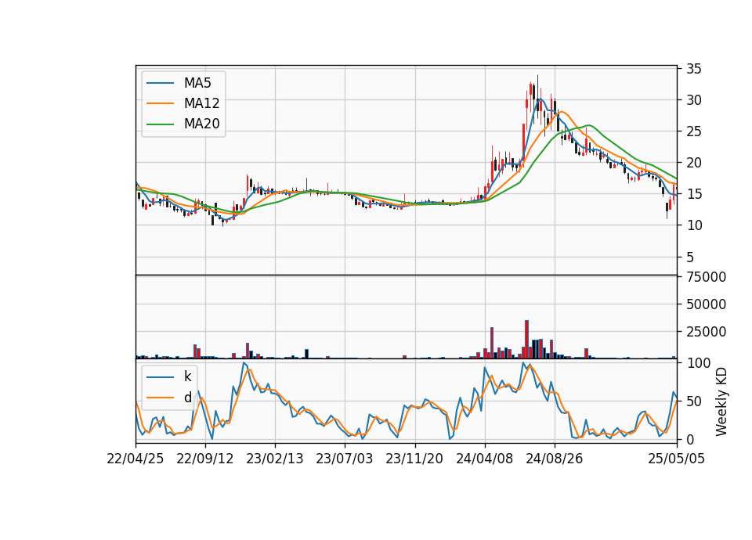The width and height of the screenshot is (752, 540).
Task: Click the price axis value 5
Action: pos(690,257)
